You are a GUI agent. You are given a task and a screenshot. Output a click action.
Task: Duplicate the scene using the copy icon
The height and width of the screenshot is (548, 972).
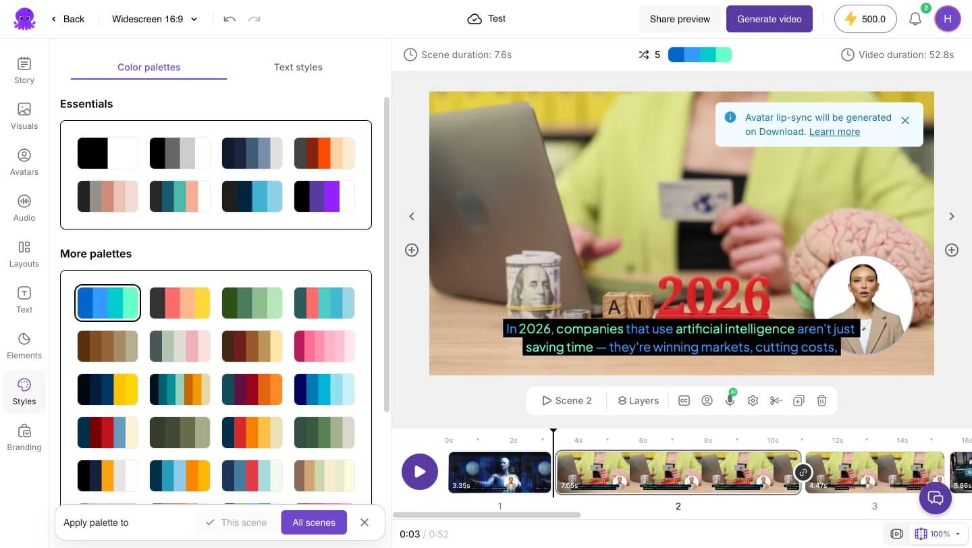pyautogui.click(x=799, y=401)
